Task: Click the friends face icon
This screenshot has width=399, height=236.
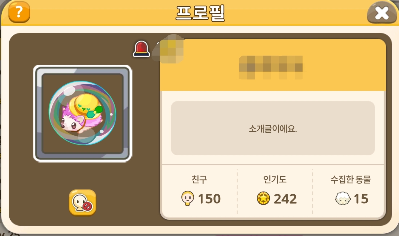Action: (x=187, y=199)
